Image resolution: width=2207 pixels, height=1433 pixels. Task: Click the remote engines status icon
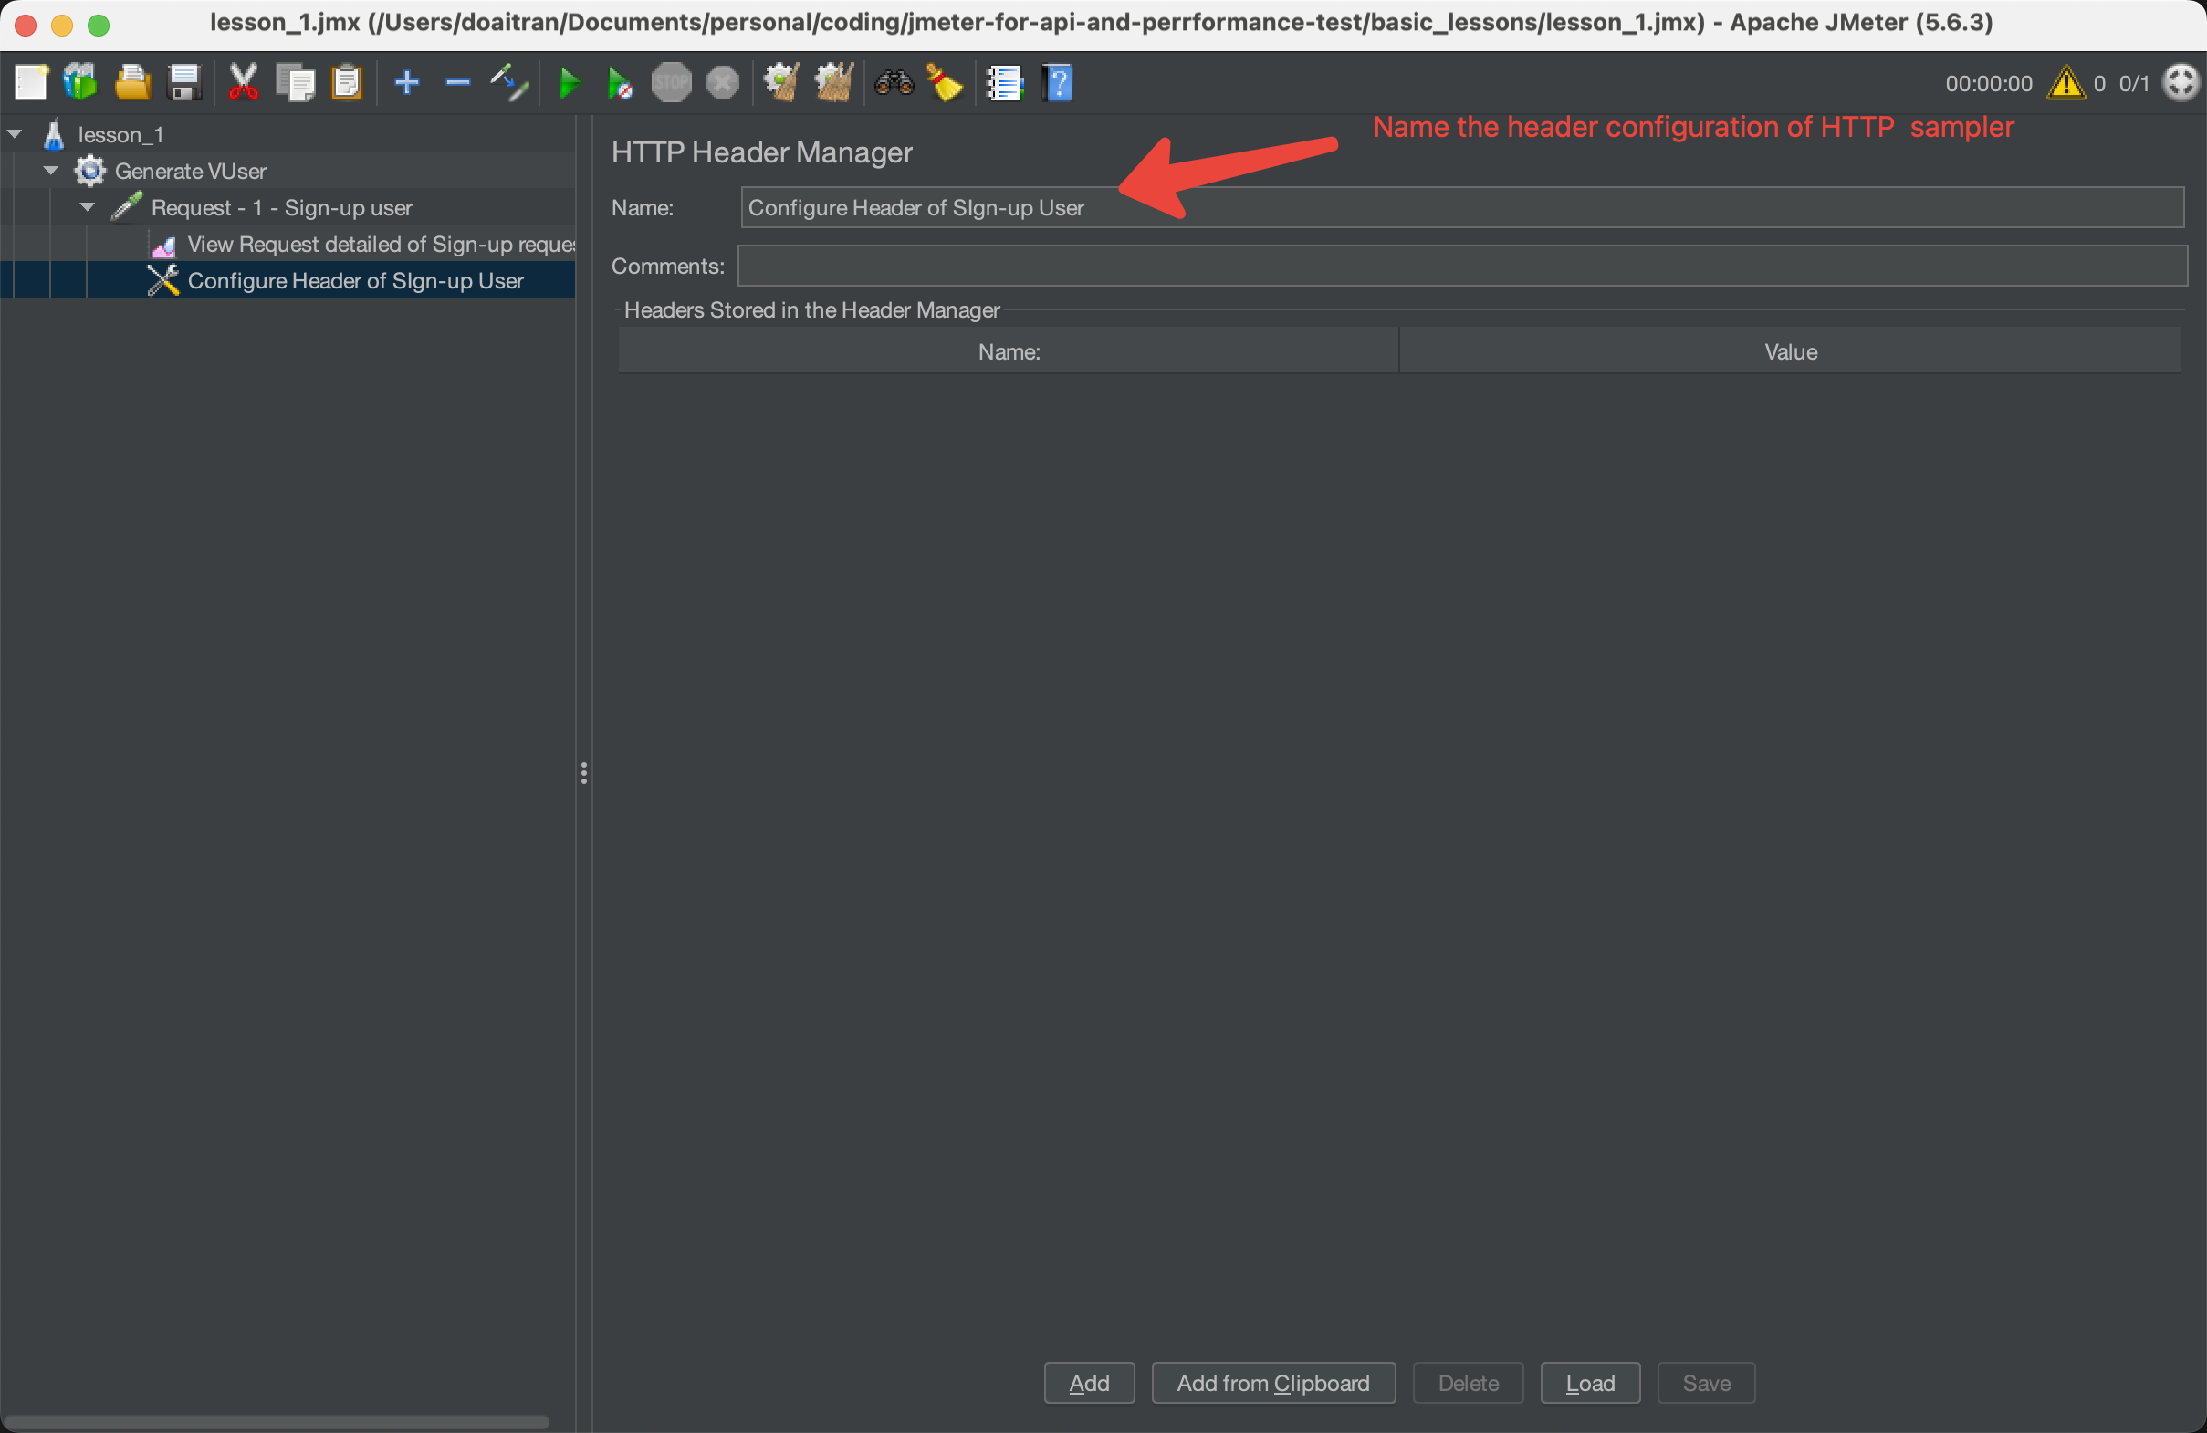coord(2181,82)
